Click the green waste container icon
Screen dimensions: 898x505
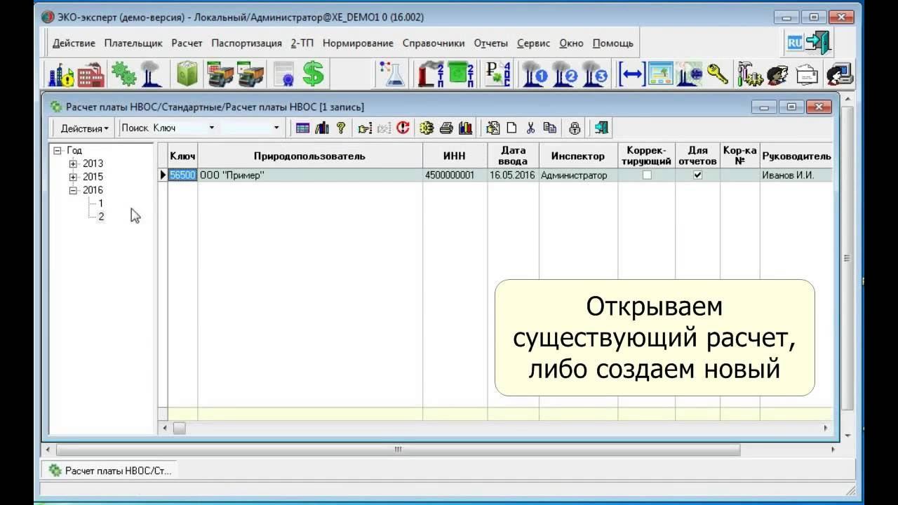(187, 74)
